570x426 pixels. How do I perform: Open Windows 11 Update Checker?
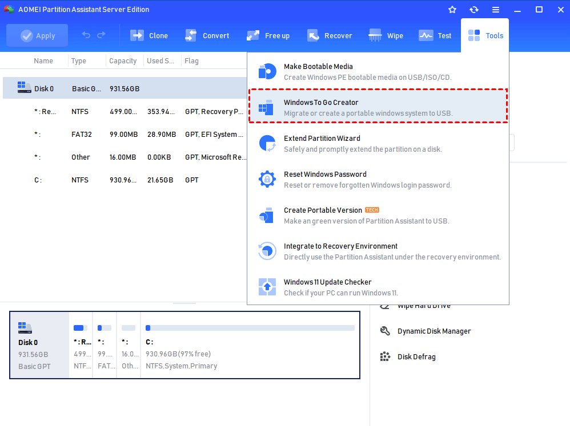coord(378,287)
